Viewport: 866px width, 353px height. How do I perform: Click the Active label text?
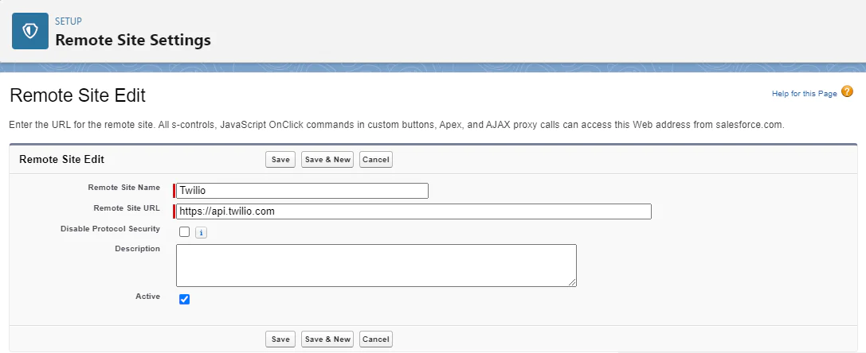pyautogui.click(x=147, y=297)
